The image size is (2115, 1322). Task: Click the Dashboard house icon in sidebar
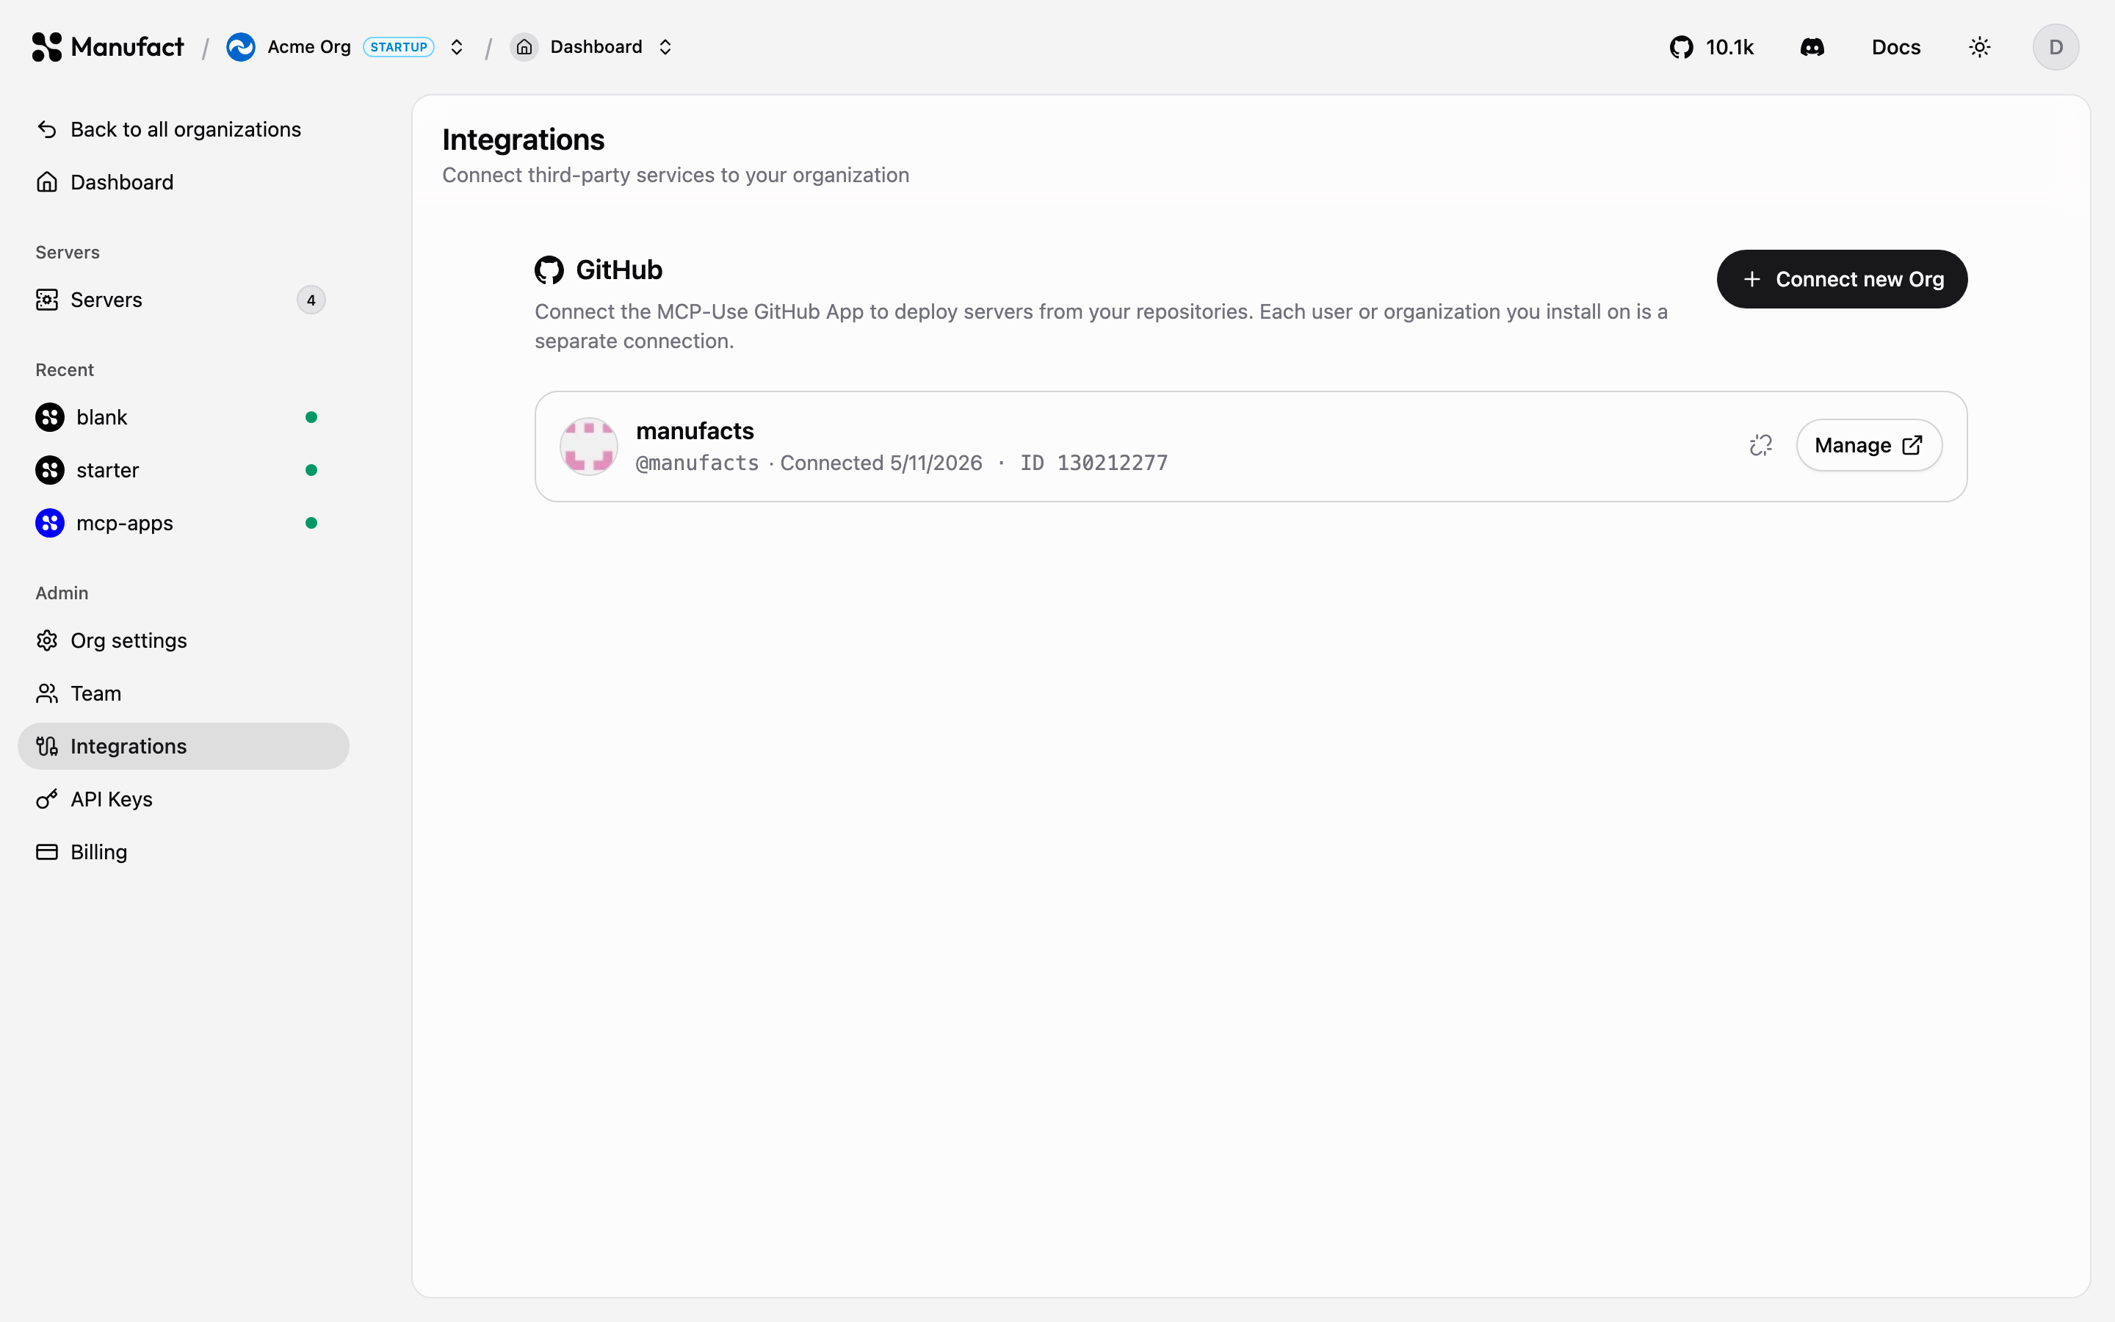(x=47, y=182)
